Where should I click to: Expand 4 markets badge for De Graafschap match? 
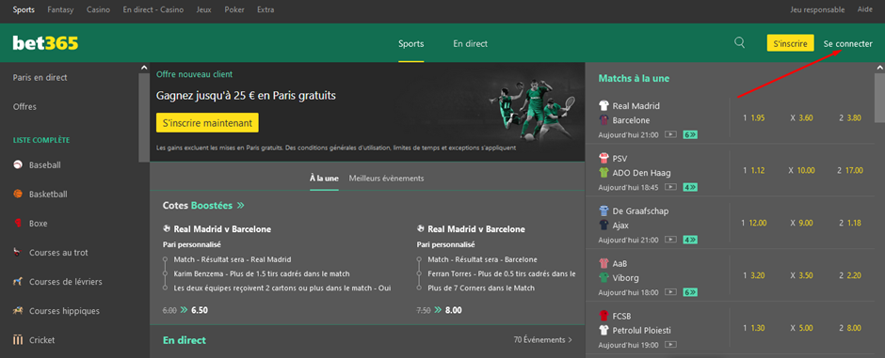pos(690,240)
